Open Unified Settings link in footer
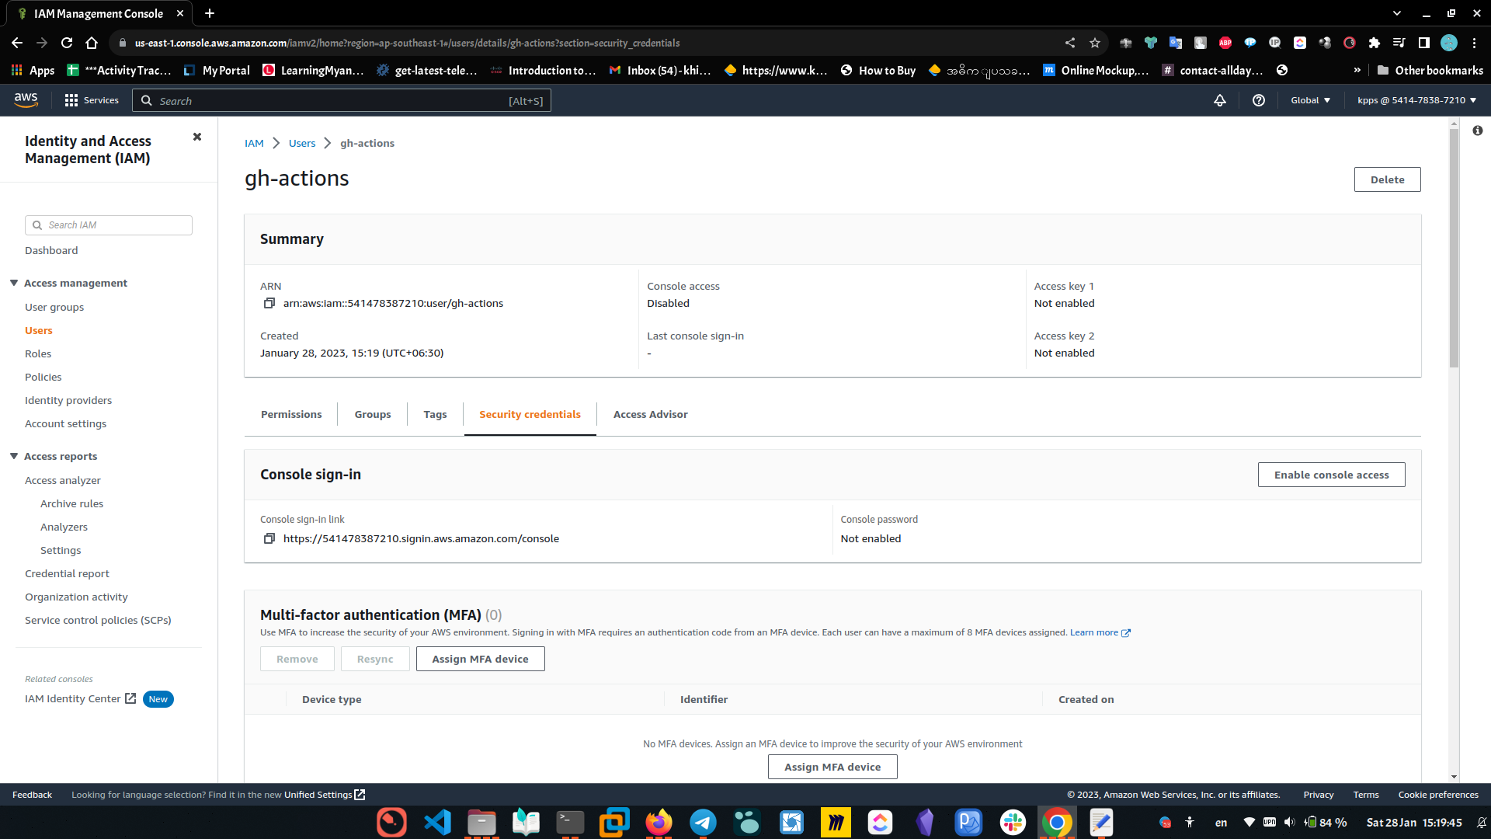Image resolution: width=1491 pixels, height=839 pixels. pos(324,795)
